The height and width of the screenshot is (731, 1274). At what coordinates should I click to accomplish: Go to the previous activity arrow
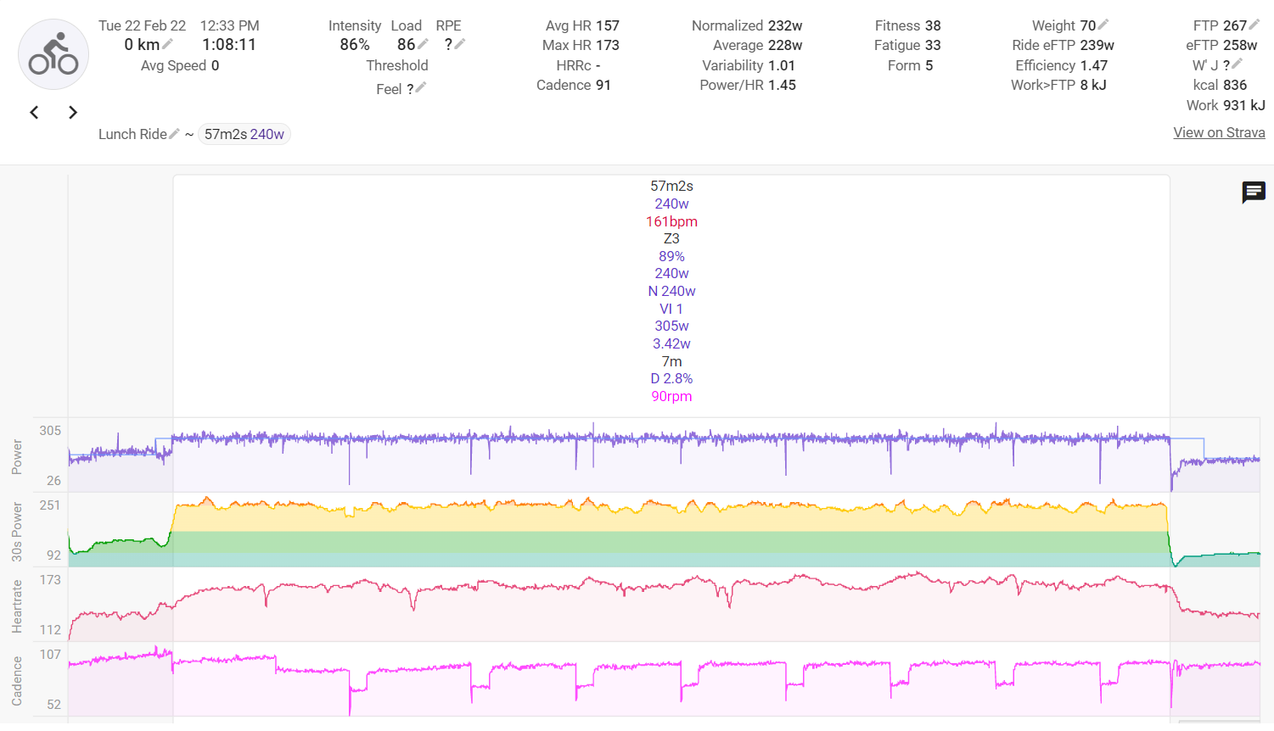(35, 112)
